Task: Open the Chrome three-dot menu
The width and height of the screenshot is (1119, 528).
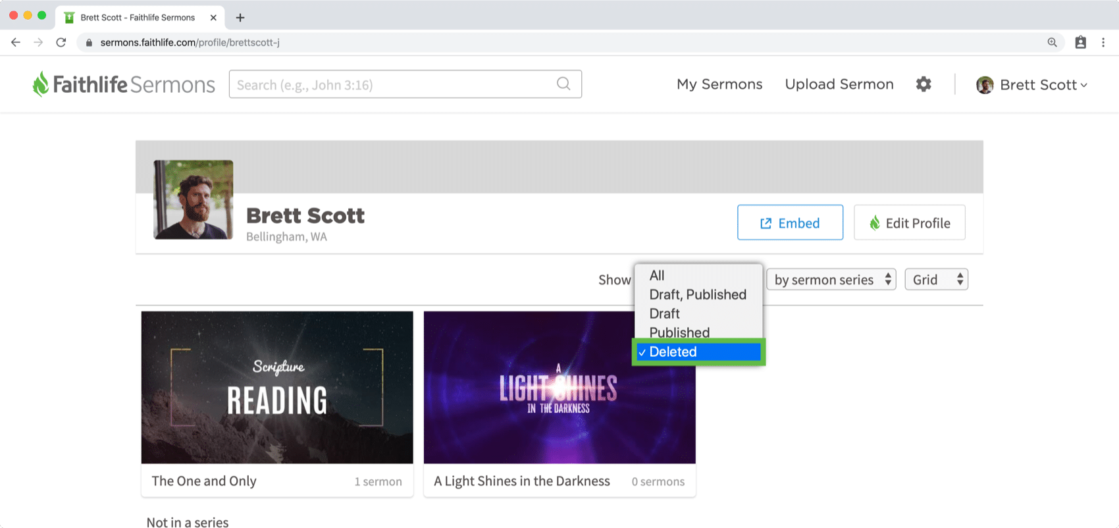Action: pyautogui.click(x=1103, y=42)
